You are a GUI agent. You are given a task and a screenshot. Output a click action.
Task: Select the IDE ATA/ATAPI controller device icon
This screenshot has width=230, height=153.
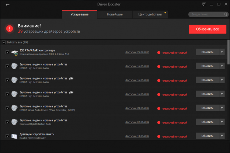(14, 53)
